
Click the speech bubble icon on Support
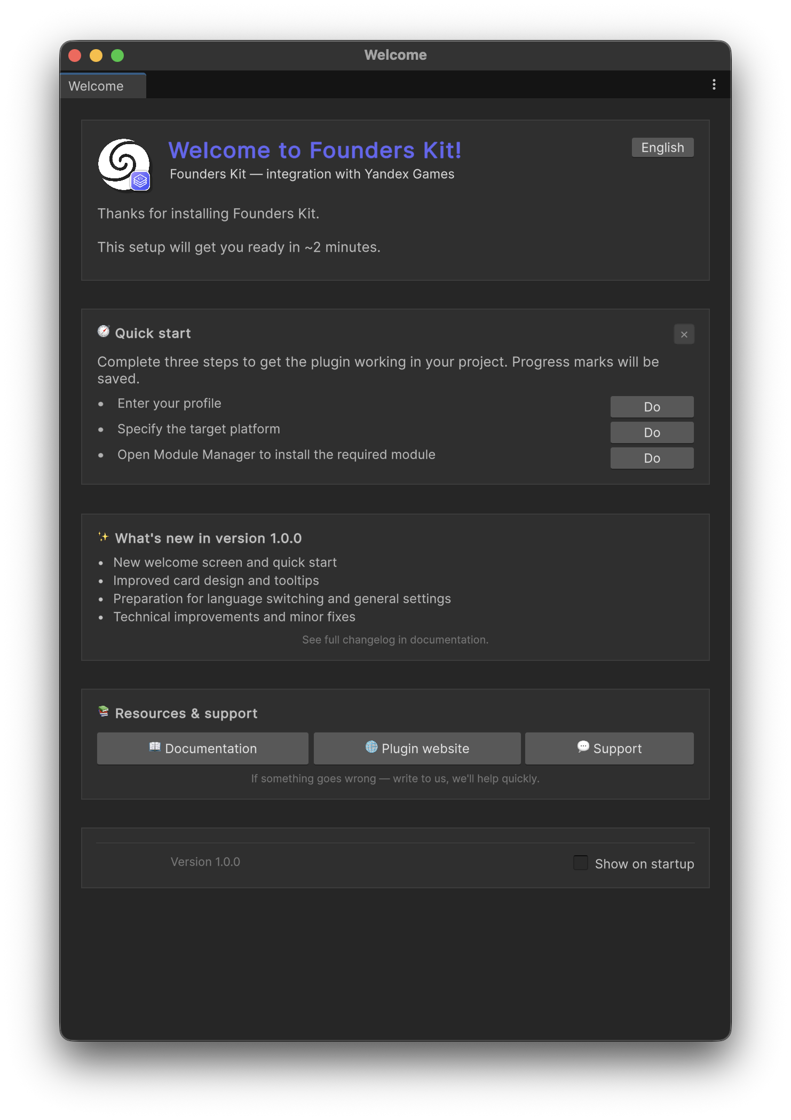click(583, 747)
